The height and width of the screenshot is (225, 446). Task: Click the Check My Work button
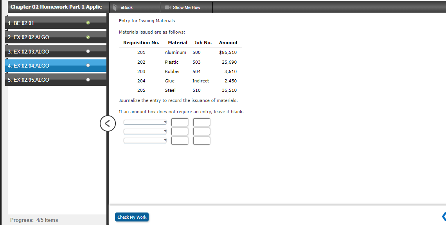click(x=131, y=217)
